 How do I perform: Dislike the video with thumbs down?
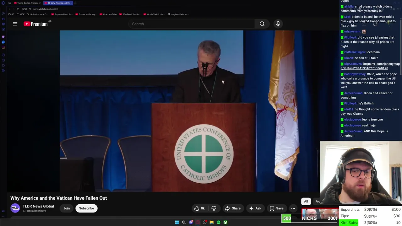(214, 208)
